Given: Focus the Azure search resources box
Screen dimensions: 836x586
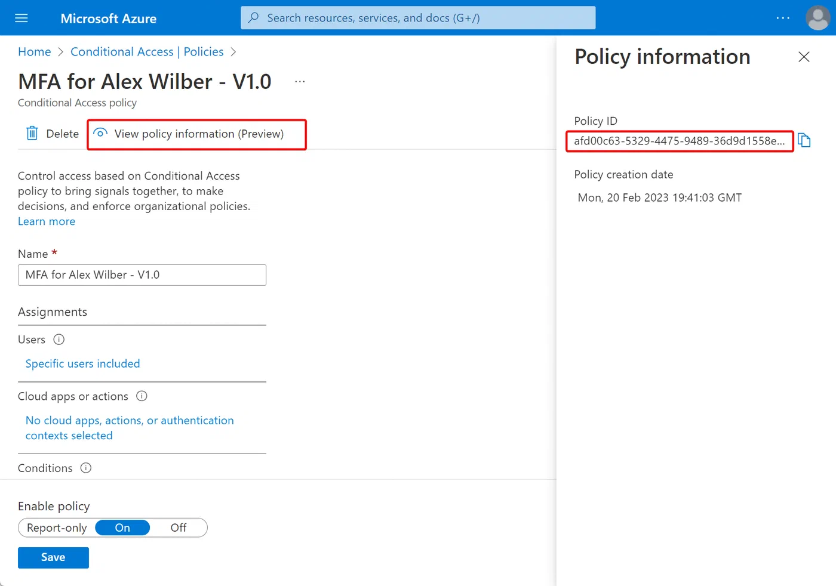Looking at the screenshot, I should (418, 18).
